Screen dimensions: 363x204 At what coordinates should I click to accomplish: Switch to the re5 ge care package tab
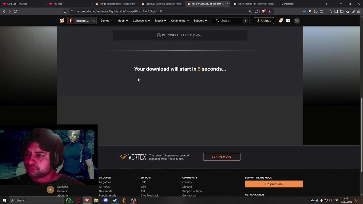(x=116, y=4)
